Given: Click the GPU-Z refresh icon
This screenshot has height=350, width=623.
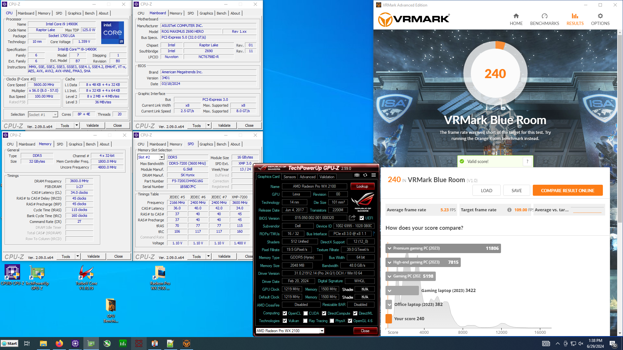Looking at the screenshot, I should pos(365,175).
